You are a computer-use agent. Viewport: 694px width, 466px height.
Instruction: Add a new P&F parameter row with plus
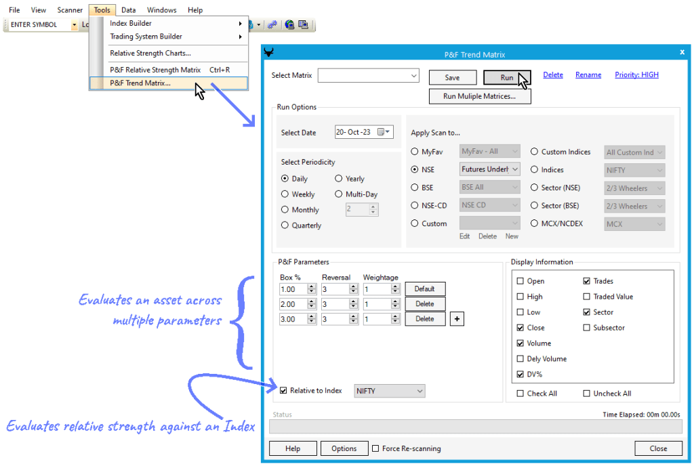(457, 319)
